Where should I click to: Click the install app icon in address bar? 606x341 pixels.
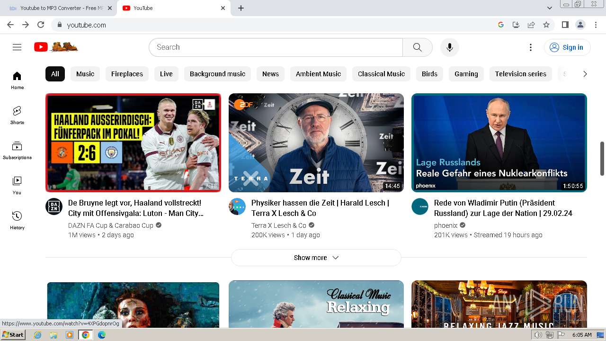(516, 25)
